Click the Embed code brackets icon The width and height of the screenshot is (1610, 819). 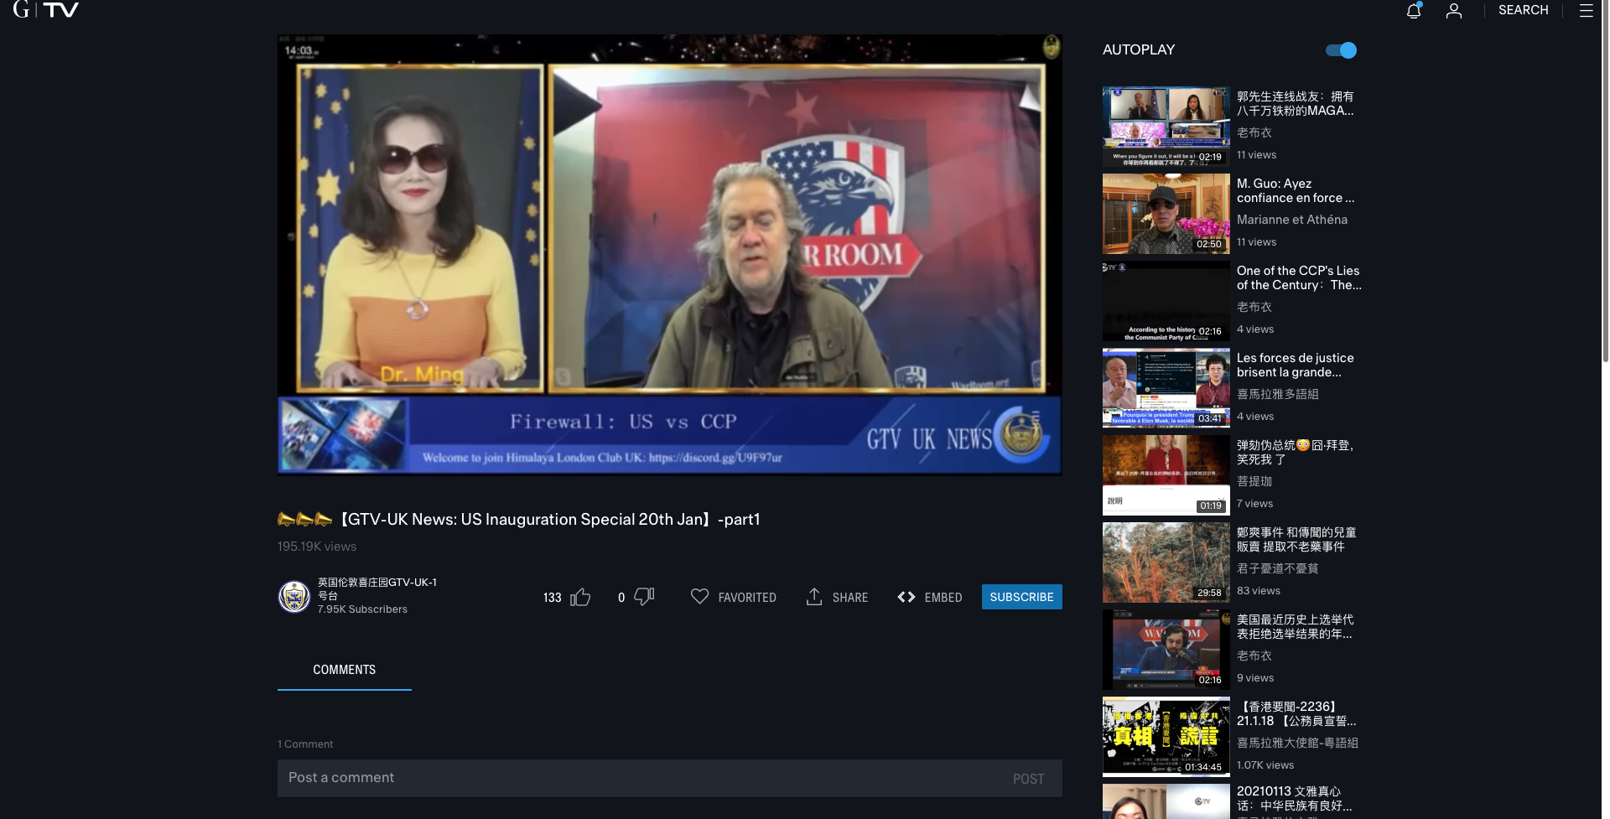pos(906,597)
